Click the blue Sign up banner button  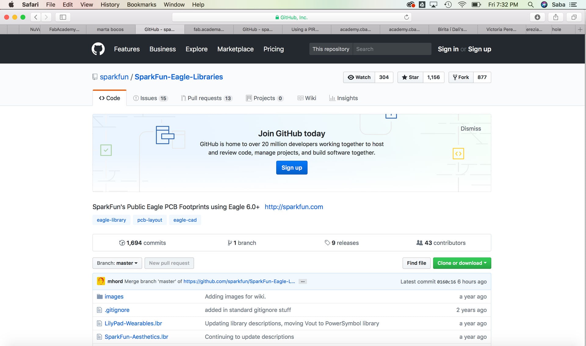[x=291, y=167]
